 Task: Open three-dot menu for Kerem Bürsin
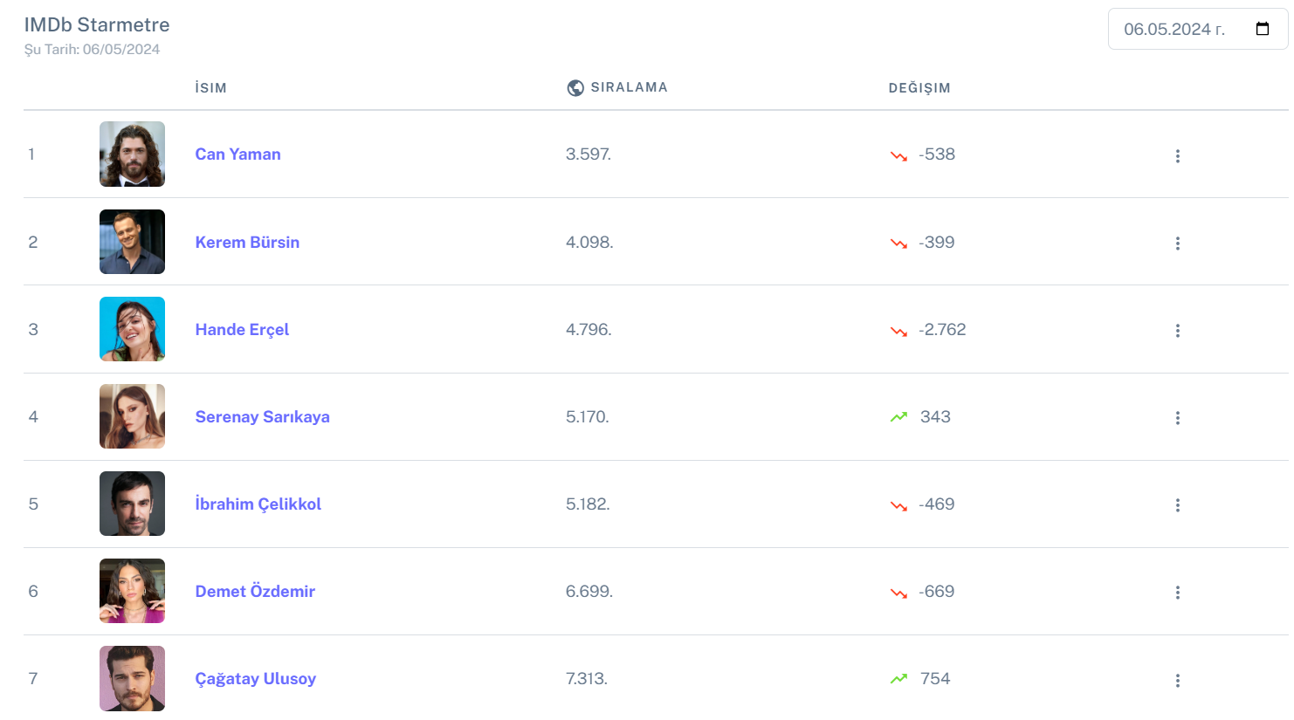point(1177,243)
